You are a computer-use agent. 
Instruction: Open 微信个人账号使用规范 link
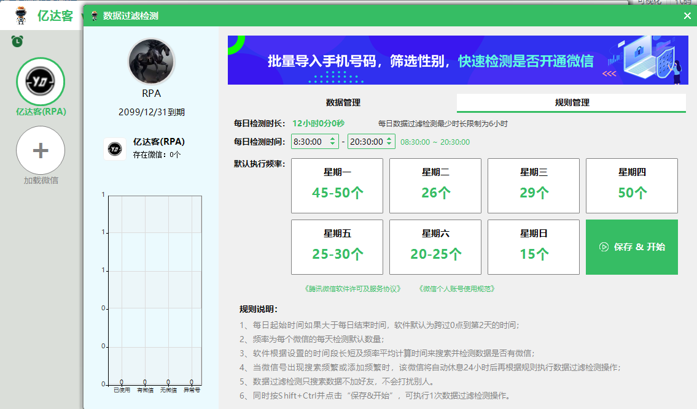click(x=457, y=289)
